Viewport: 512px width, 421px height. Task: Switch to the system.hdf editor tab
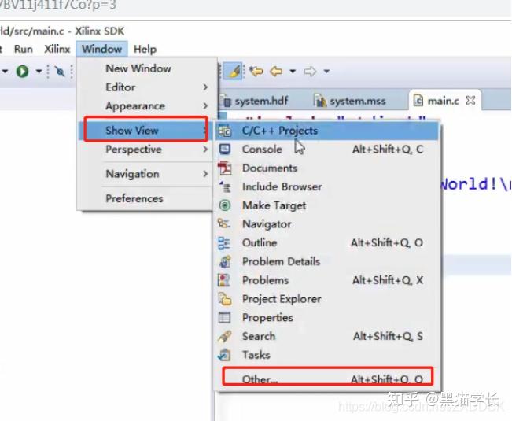[256, 101]
